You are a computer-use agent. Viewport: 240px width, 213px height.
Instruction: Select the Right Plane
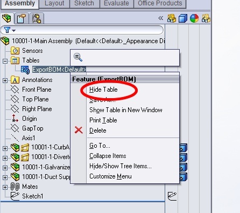(37, 109)
